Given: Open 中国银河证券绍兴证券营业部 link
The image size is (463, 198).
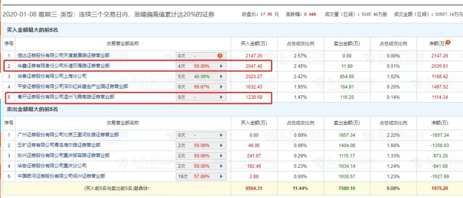Looking at the screenshot, I should click(x=61, y=176).
